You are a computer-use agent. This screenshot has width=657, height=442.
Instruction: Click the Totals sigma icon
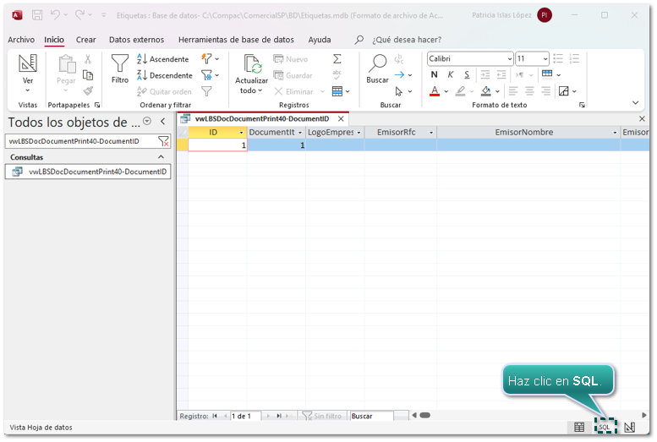[337, 59]
